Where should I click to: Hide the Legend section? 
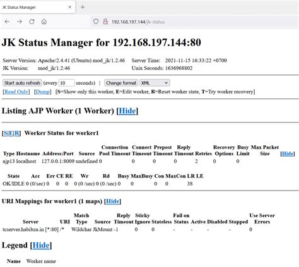coord(41,246)
